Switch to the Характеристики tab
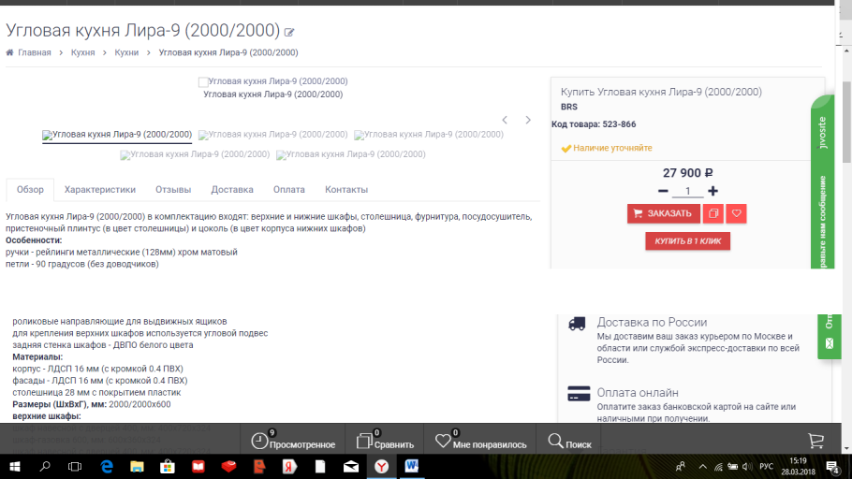 (100, 190)
